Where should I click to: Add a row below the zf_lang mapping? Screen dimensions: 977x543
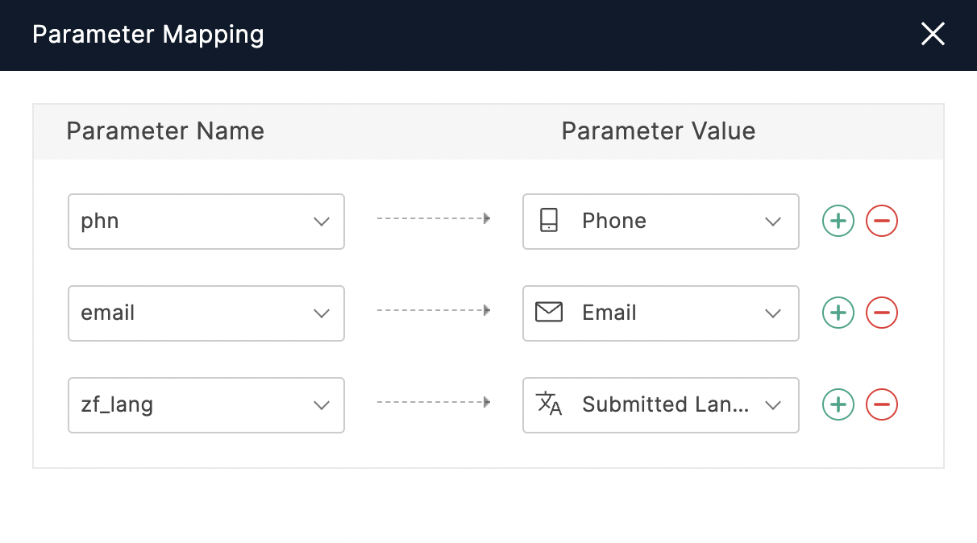[x=838, y=404]
